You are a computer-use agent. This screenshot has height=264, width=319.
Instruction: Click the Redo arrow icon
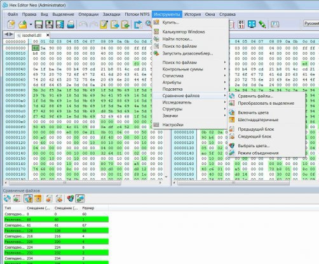pyautogui.click(x=93, y=25)
